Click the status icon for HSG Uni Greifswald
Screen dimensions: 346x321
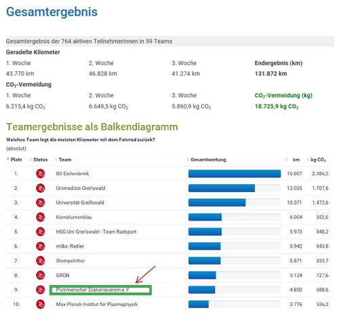(x=40, y=231)
